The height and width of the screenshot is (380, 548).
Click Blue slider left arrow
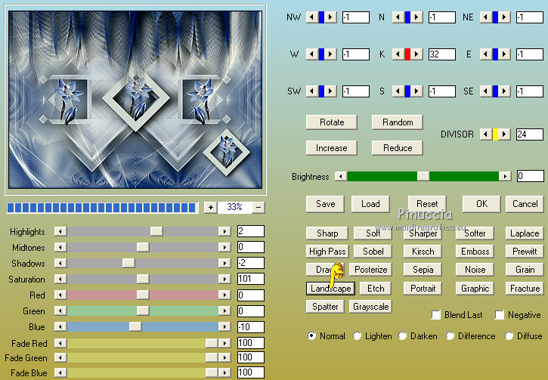pyautogui.click(x=60, y=326)
